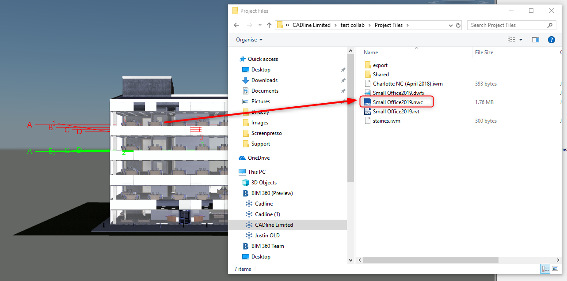Select the export folder
Image resolution: width=567 pixels, height=281 pixels.
click(x=380, y=65)
